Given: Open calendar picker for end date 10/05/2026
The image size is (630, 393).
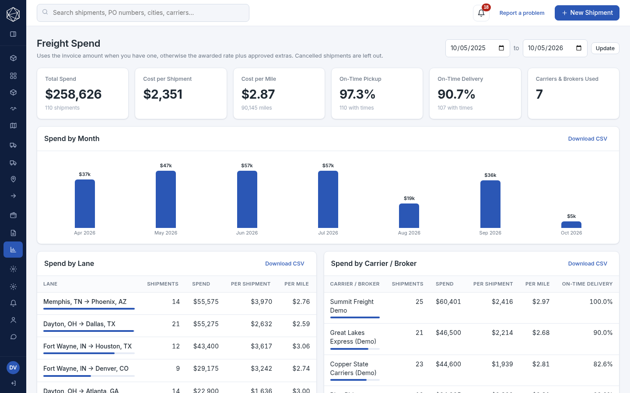Looking at the screenshot, I should (579, 48).
